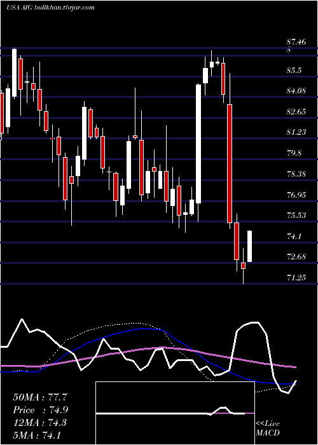
Task: Click the 'USA AIG bullkhan.tbrjar.com' header text
Action: pos(50,8)
